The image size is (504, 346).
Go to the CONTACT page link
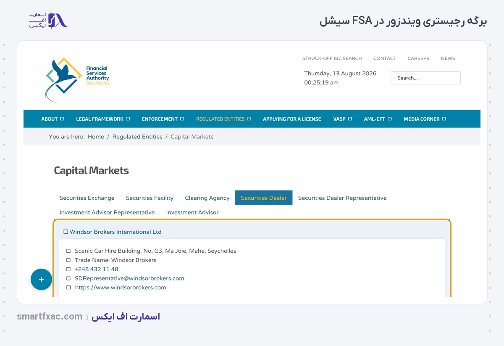pos(385,58)
